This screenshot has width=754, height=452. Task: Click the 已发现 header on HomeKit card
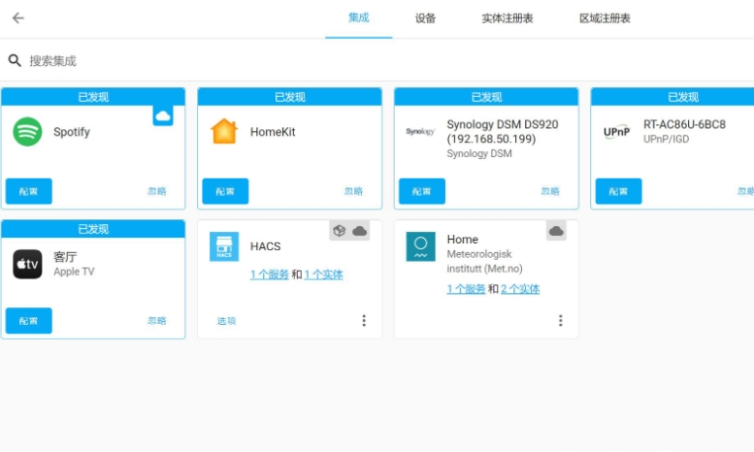click(290, 97)
